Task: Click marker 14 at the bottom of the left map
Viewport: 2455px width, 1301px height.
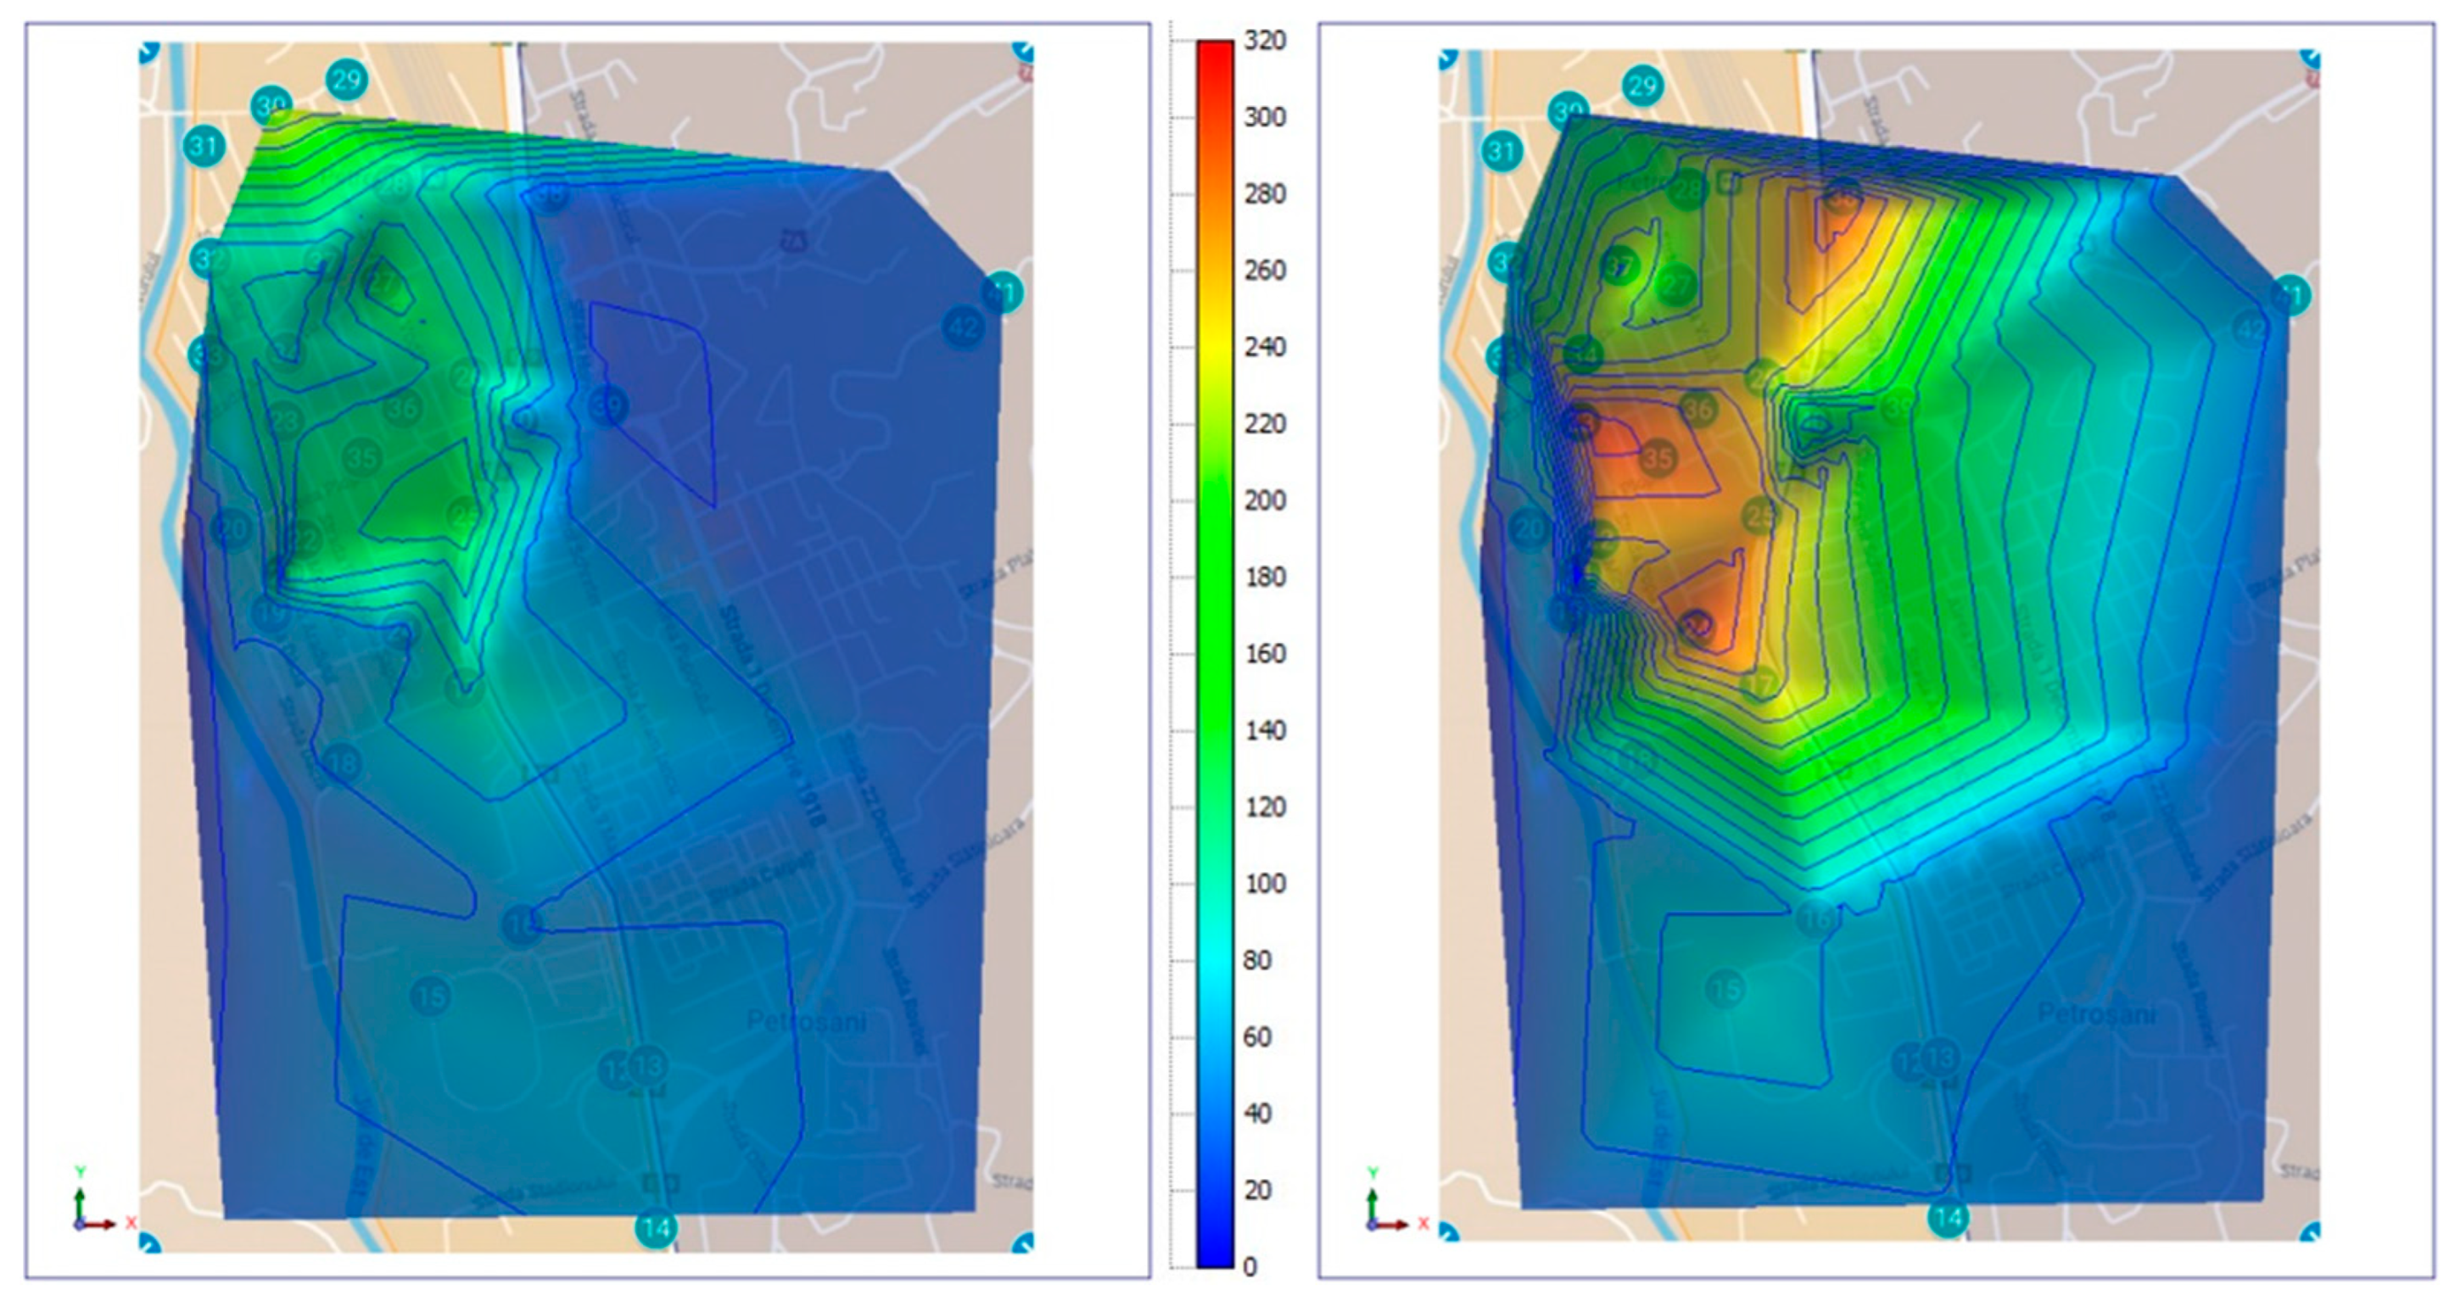Action: (x=656, y=1229)
